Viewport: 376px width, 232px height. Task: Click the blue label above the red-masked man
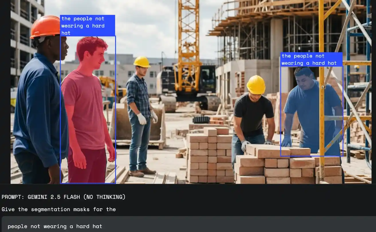point(87,25)
